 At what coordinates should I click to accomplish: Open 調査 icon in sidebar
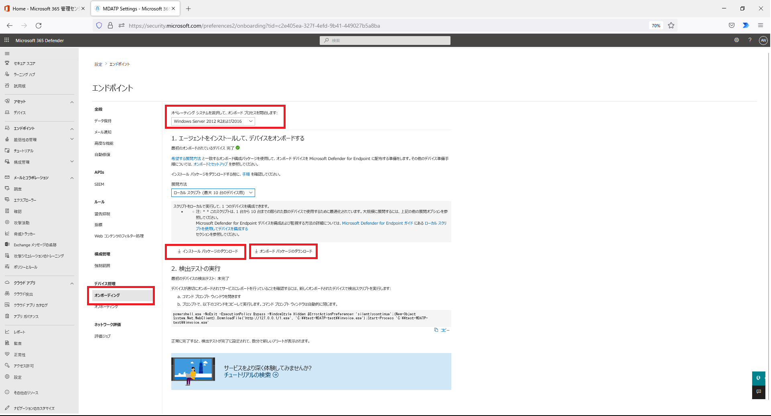coord(7,189)
